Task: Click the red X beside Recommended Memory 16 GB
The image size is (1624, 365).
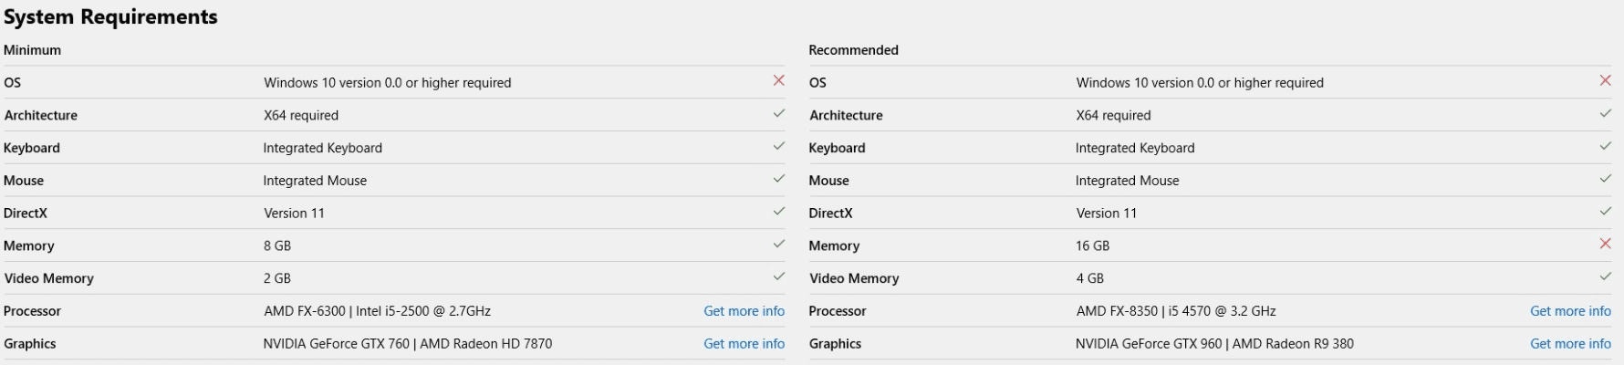Action: point(1605,244)
